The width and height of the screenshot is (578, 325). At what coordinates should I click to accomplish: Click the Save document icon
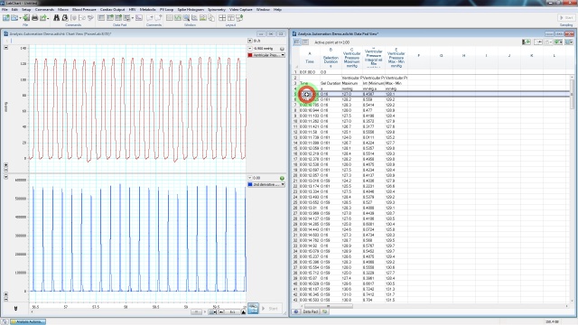point(26,18)
